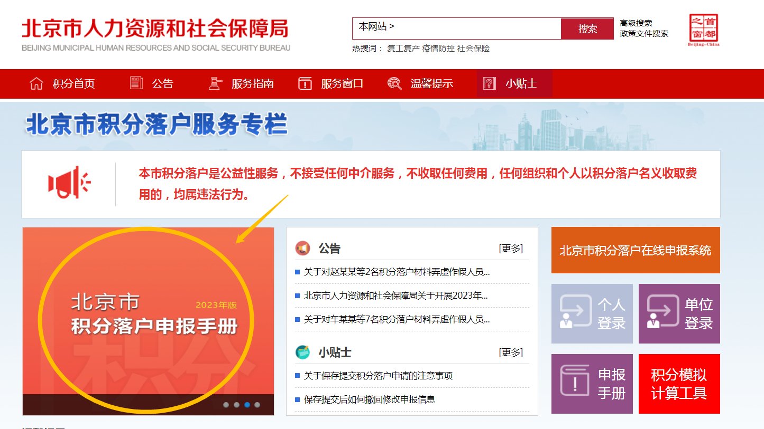Click the orange 北京市积分落户在线申报系统 button
Screen dimensions: 764x429
(x=636, y=250)
